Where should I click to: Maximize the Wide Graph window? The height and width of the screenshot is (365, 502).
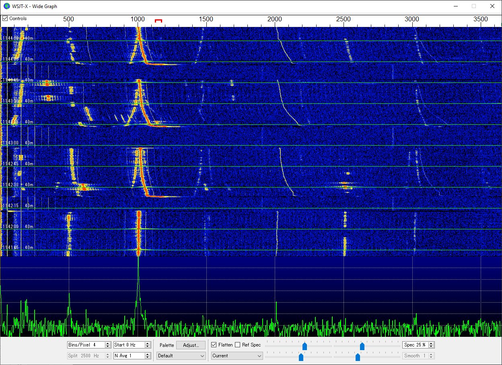(x=474, y=6)
